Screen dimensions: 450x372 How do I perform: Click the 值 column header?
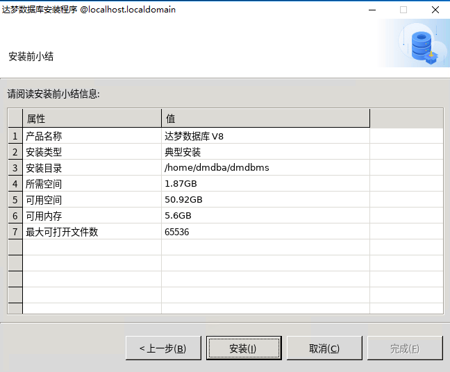pyautogui.click(x=265, y=119)
